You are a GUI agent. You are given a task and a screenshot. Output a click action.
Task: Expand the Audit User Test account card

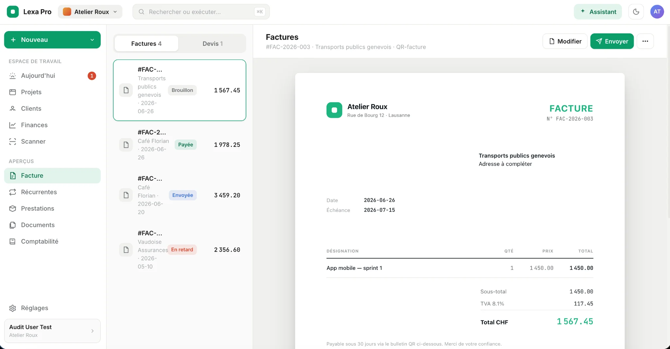click(52, 331)
